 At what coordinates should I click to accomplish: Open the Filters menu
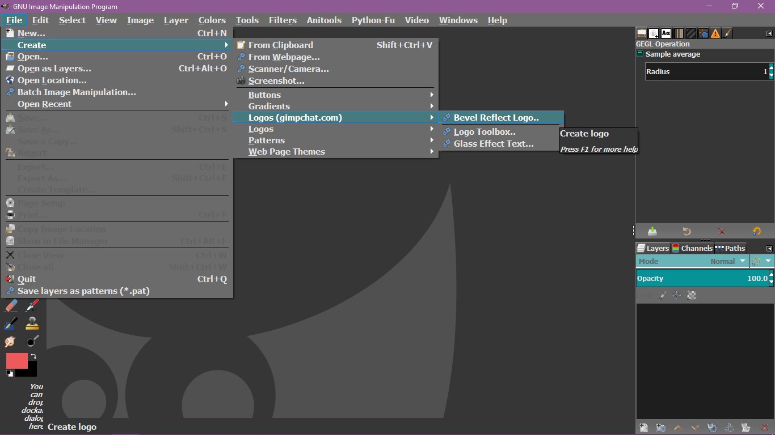click(283, 20)
